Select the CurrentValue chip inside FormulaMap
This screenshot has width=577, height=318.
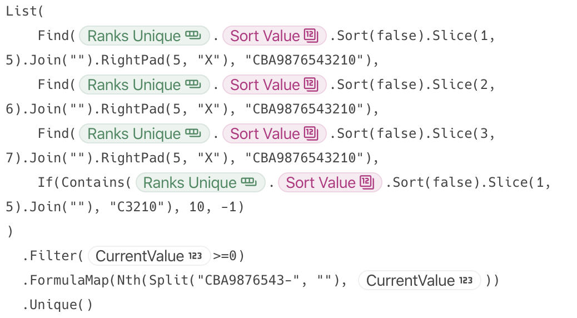tap(411, 281)
